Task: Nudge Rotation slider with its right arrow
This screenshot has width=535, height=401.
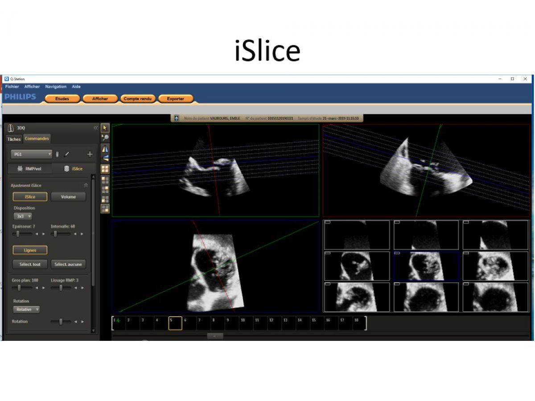Action: tap(82, 322)
